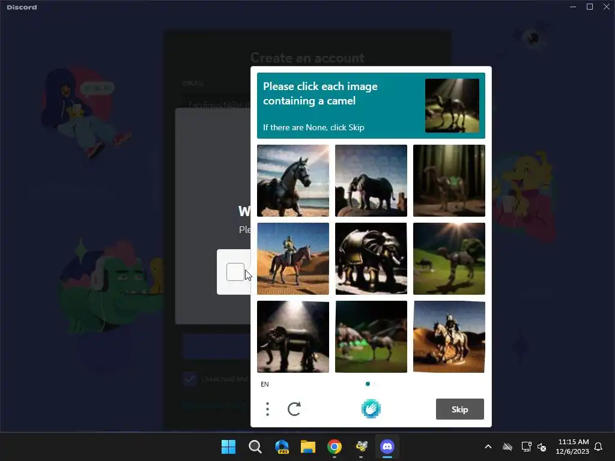The width and height of the screenshot is (615, 461).
Task: Open the three-dot options menu in the challenge
Action: click(267, 409)
